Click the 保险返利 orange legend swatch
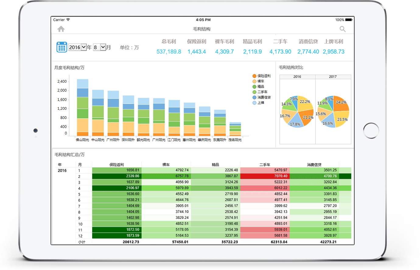Screen dimensions: 420x270 click(254, 76)
